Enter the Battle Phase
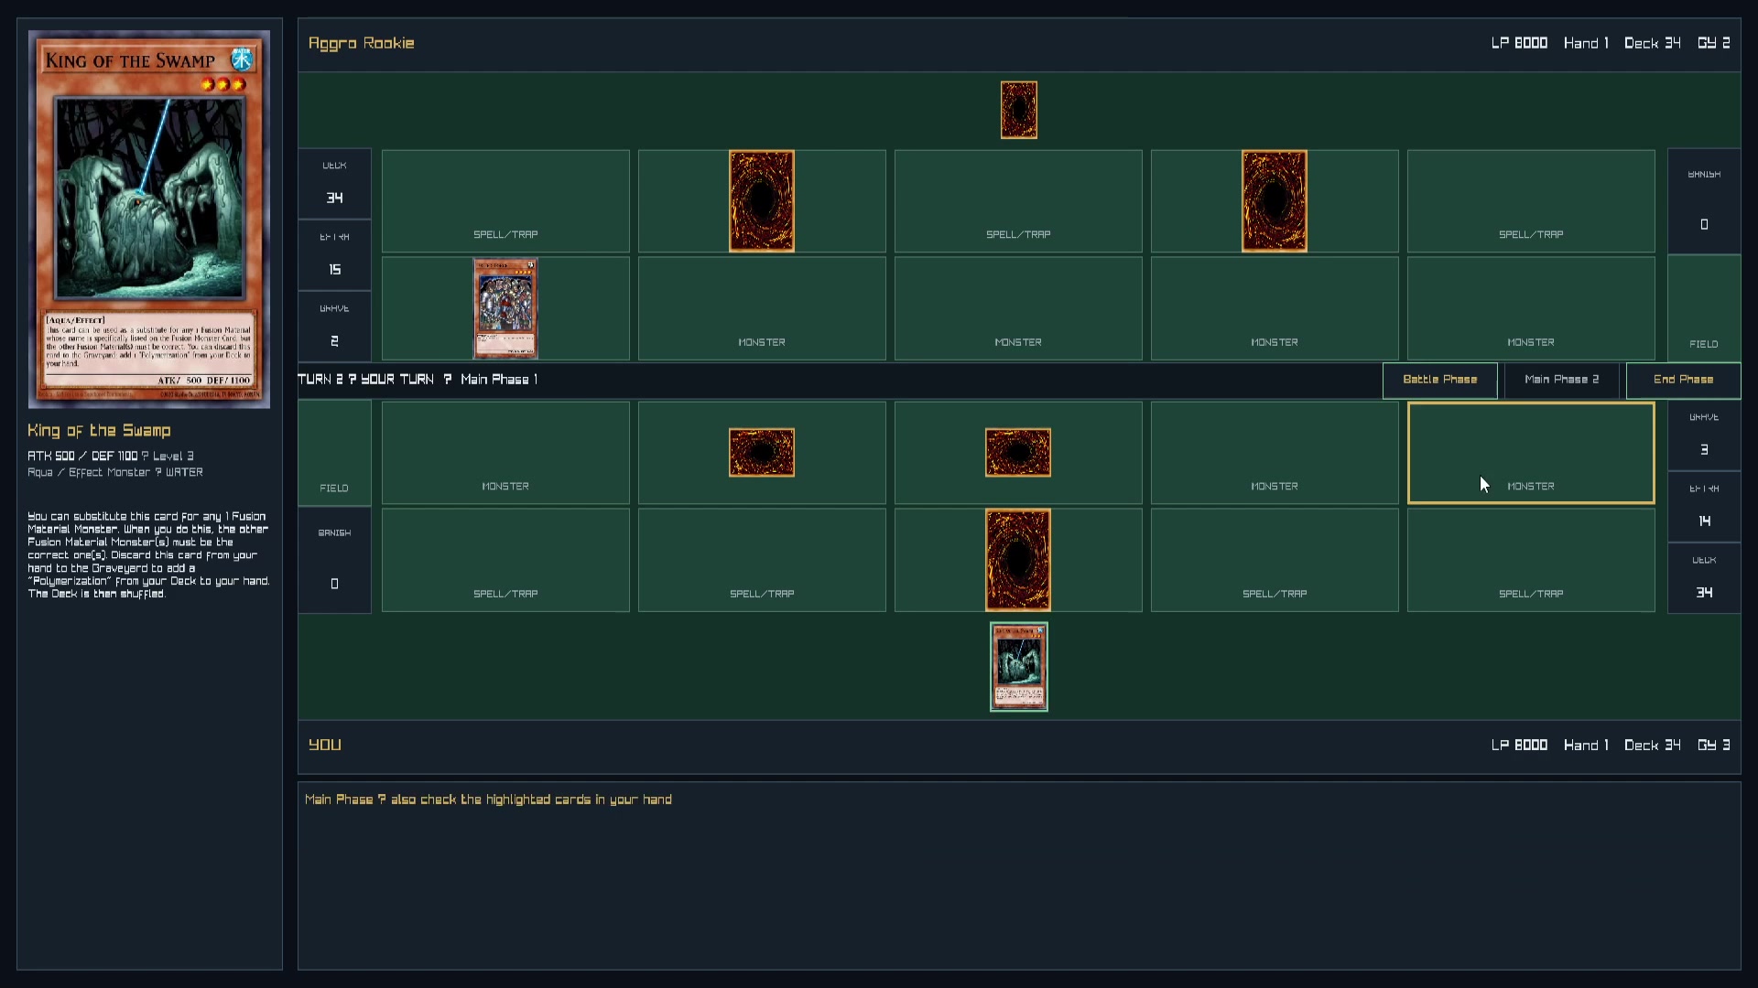The width and height of the screenshot is (1758, 988). pyautogui.click(x=1439, y=380)
